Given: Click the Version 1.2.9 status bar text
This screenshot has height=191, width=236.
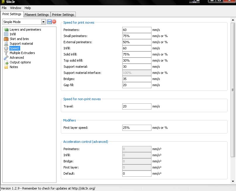Looking at the screenshot, I should [48, 188].
